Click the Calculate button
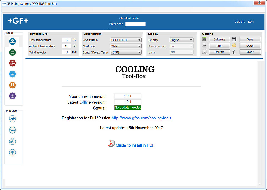This screenshot has height=190, width=267. tap(219, 39)
